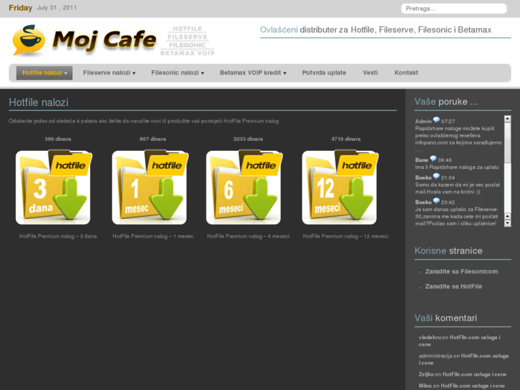
Task: Open vladakru's comment on HotFile.com usluga
Action: (x=459, y=341)
